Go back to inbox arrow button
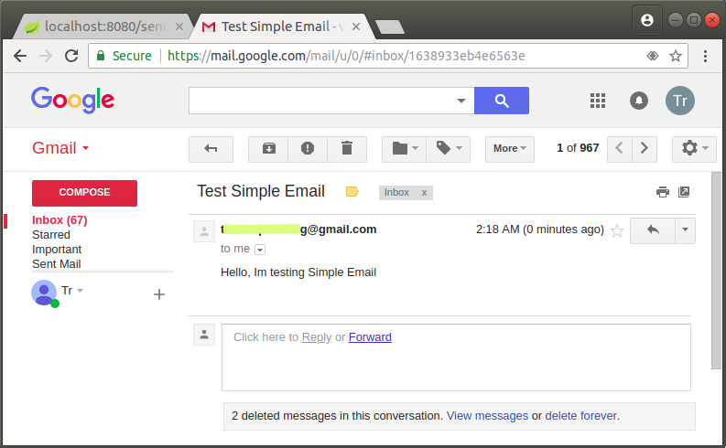The height and width of the screenshot is (448, 726). (211, 149)
